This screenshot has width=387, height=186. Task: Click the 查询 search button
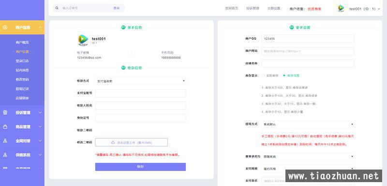tap(116, 8)
